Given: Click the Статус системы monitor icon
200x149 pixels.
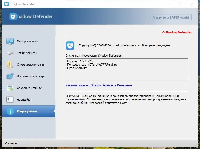Looking at the screenshot, I should pyautogui.click(x=10, y=41).
